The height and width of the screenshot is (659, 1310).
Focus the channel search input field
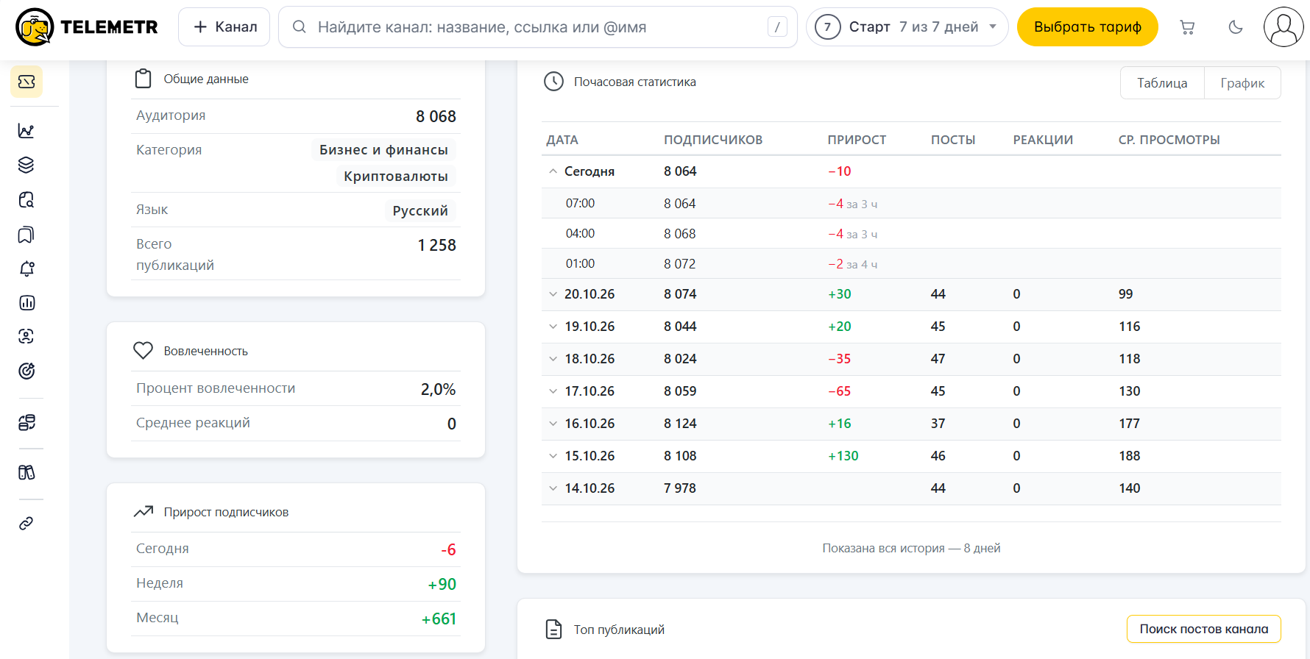tap(537, 27)
